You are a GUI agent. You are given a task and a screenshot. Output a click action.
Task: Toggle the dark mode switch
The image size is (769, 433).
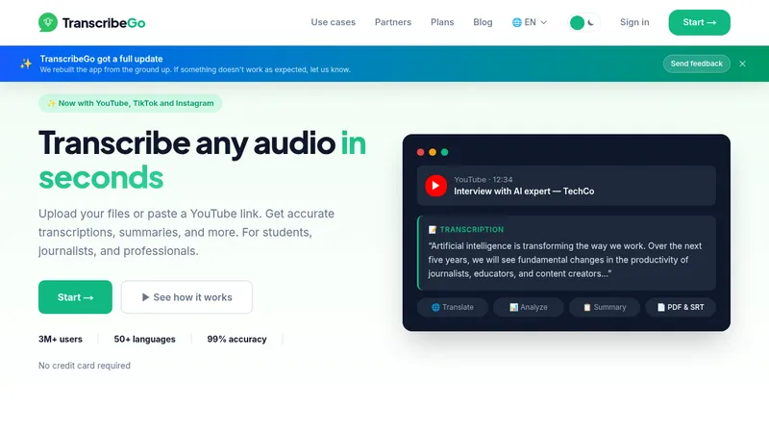point(583,22)
